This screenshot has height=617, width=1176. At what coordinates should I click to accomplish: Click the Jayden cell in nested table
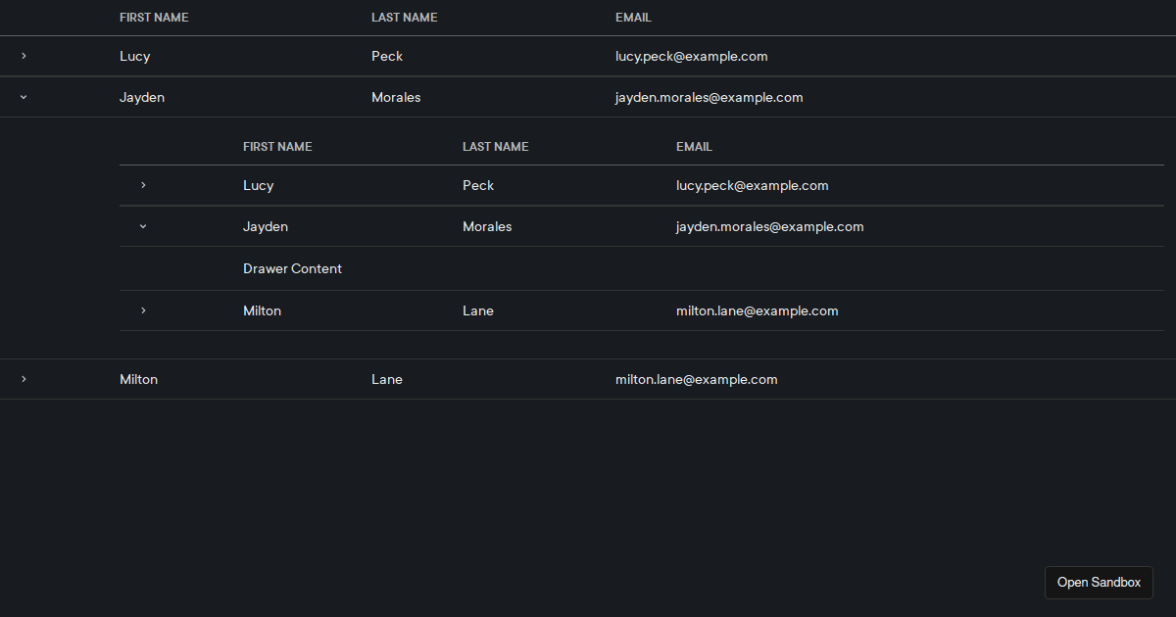click(265, 226)
